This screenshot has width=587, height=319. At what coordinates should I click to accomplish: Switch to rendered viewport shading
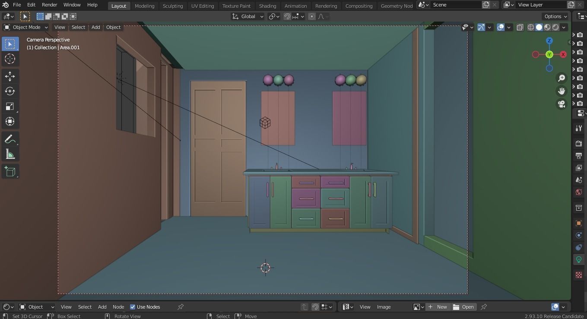555,27
